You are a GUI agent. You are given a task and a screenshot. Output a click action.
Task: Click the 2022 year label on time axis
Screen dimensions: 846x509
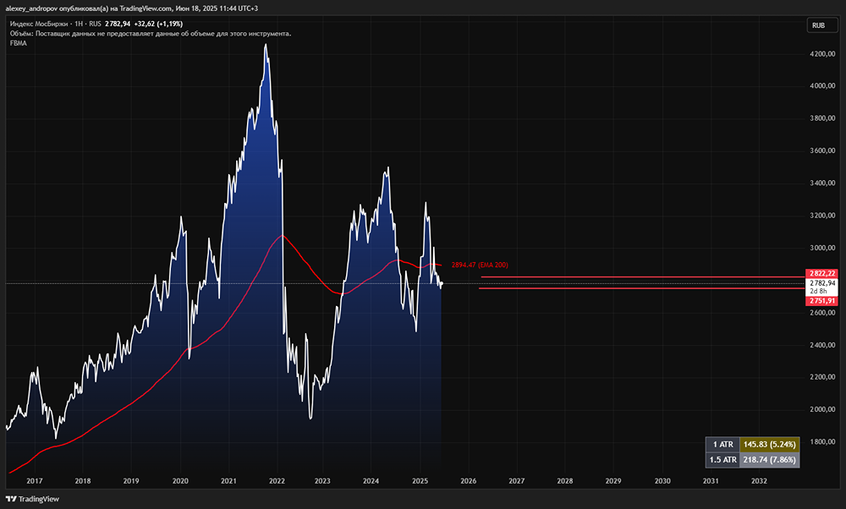[277, 481]
